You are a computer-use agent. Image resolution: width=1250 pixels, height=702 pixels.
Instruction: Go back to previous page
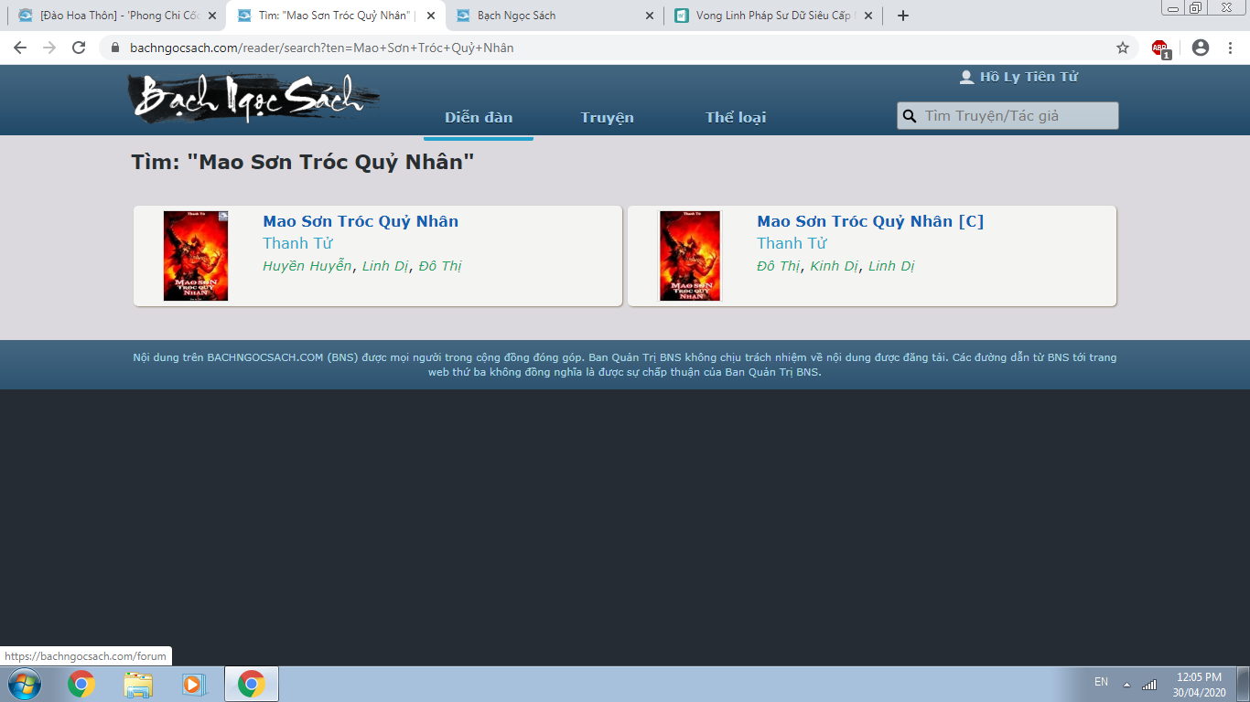20,48
